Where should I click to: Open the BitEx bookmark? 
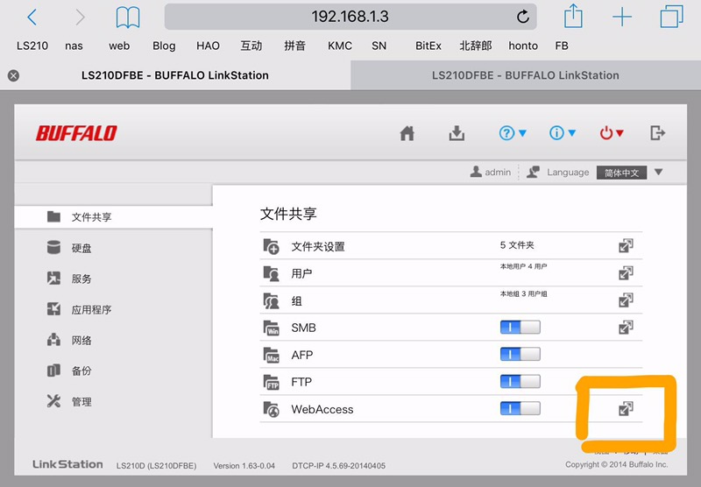click(428, 46)
